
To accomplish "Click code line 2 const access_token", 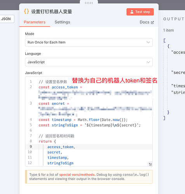I will point(60,87).
